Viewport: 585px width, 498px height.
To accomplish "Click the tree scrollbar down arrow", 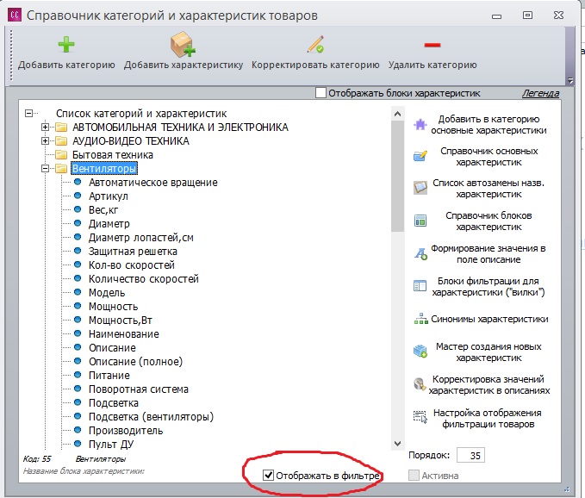I will pyautogui.click(x=397, y=444).
